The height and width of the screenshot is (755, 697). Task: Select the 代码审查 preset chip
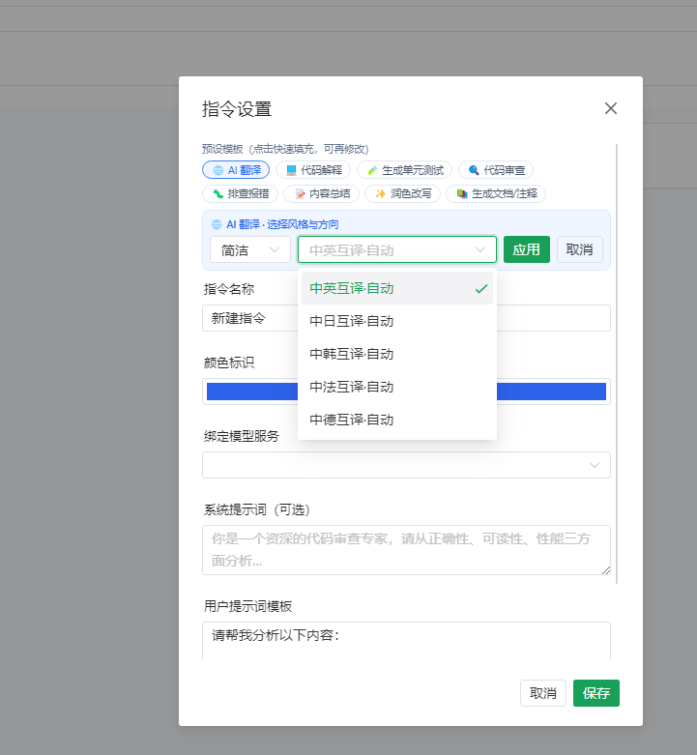pyautogui.click(x=496, y=170)
